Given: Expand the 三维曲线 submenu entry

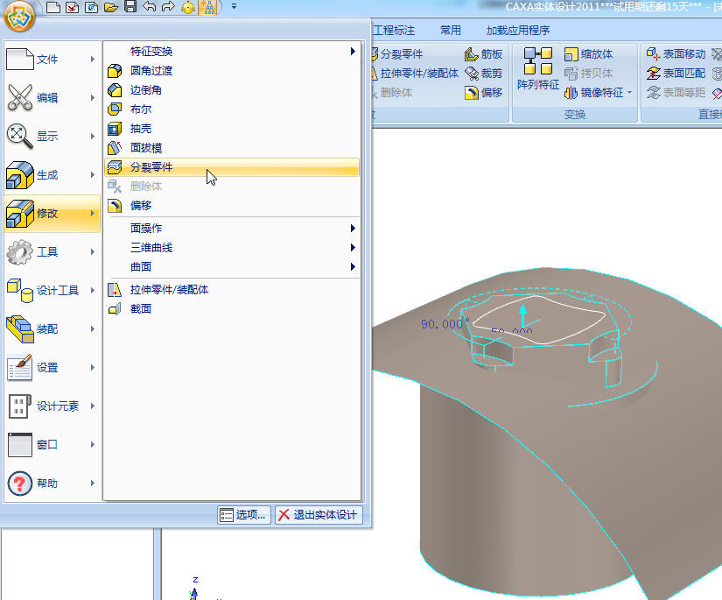Looking at the screenshot, I should click(231, 247).
